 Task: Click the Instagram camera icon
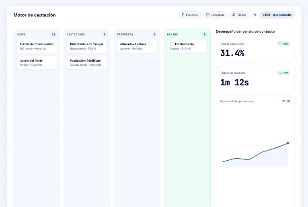click(207, 15)
